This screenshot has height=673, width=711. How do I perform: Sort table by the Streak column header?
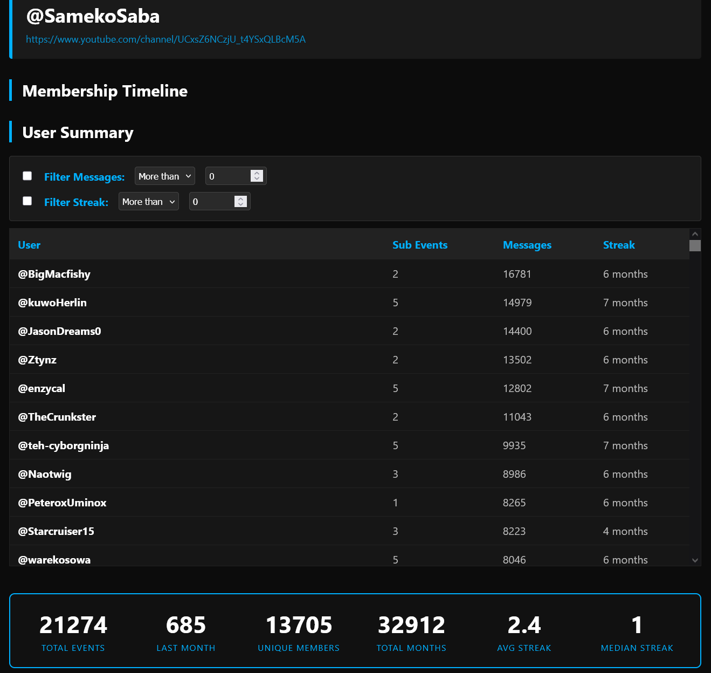coord(619,245)
